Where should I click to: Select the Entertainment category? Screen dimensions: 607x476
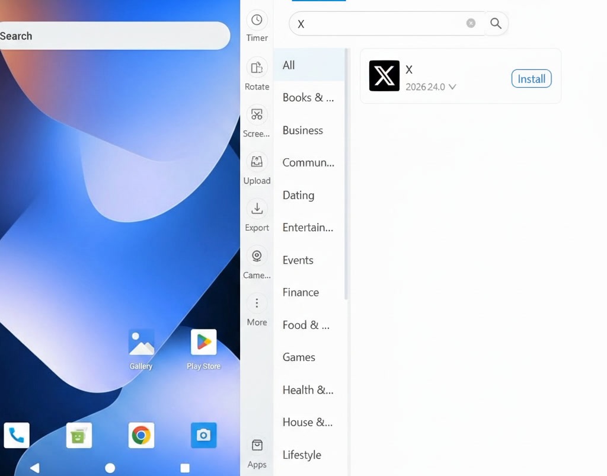click(309, 228)
